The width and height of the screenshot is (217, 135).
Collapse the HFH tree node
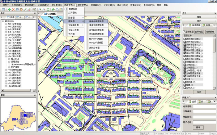coord(6,57)
